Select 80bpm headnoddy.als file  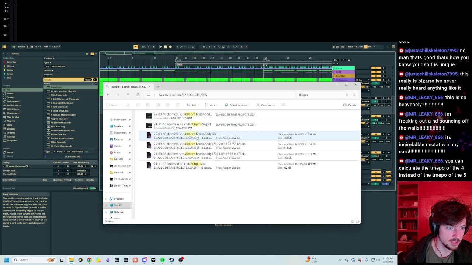coord(249,136)
